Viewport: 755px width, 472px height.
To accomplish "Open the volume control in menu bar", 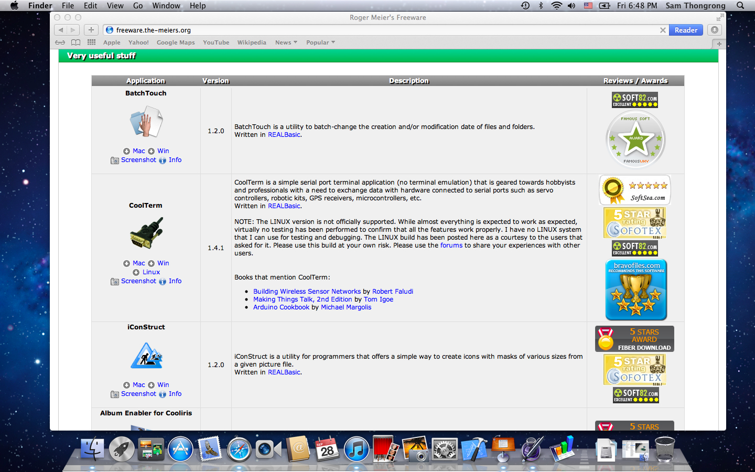I will pos(571,6).
